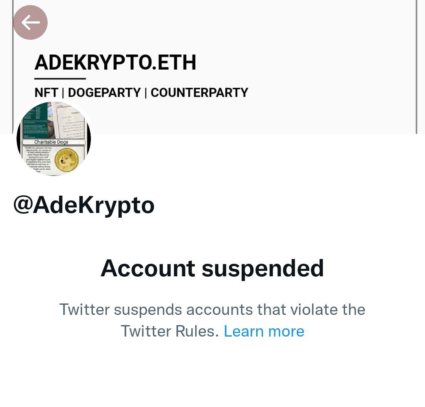Image resolution: width=425 pixels, height=407 pixels.
Task: Click COUNTERPARTY in the banner subtitle
Action: pos(199,92)
